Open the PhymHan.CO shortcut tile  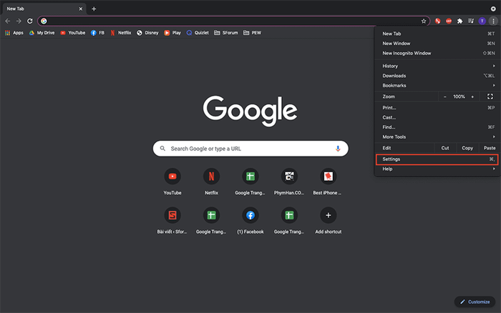pyautogui.click(x=289, y=182)
